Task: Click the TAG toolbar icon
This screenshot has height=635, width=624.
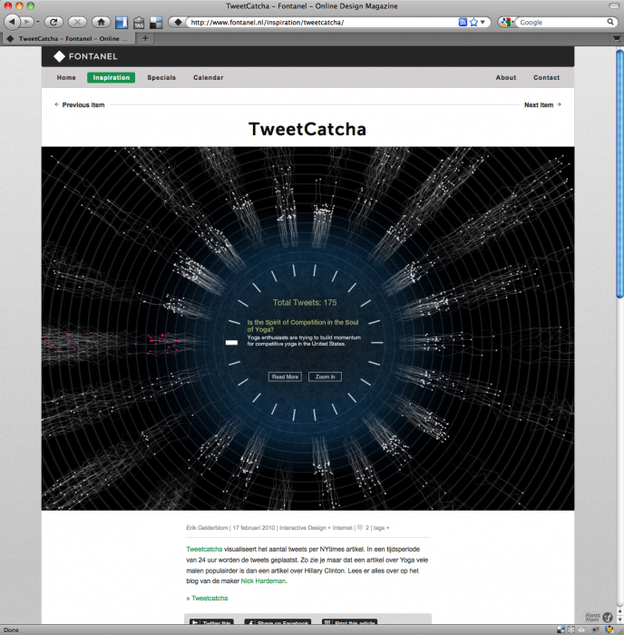Action: 139,23
